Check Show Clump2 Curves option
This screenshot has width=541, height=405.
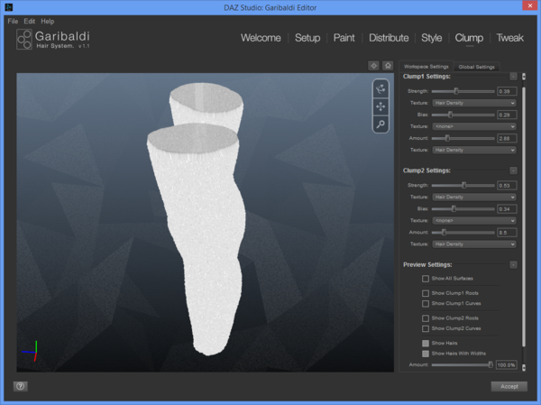click(x=426, y=328)
